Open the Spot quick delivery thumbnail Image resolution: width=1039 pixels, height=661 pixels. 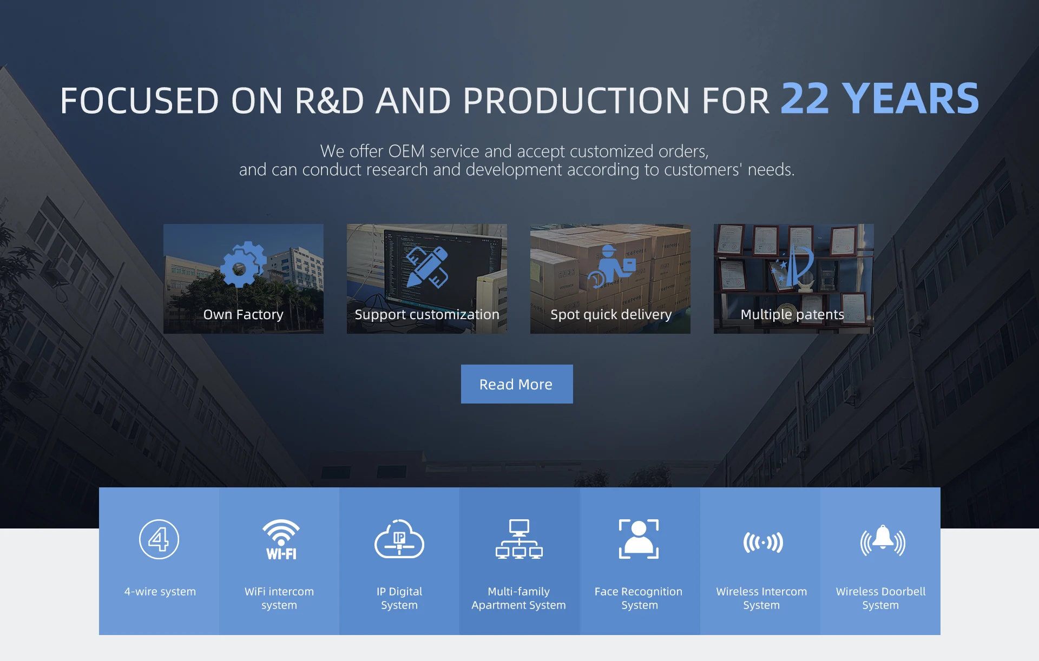(610, 279)
